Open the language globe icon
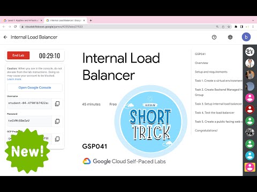Screen dimensions: 257x192 point(230,37)
